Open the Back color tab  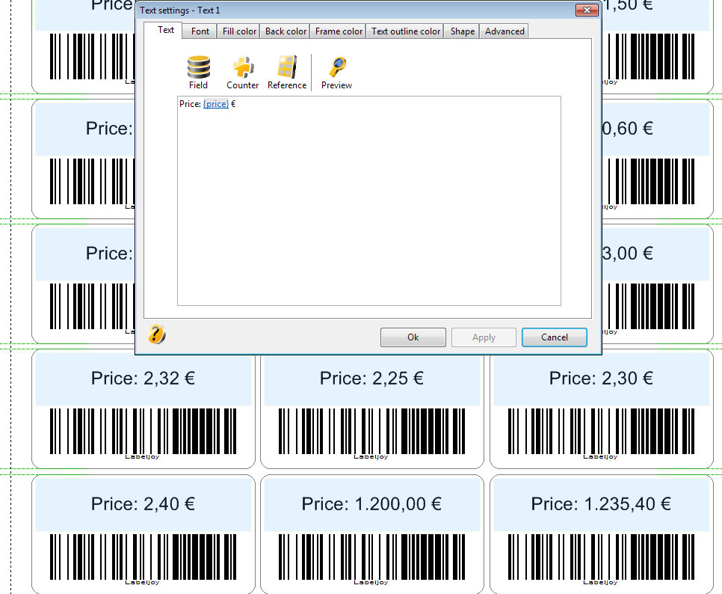(x=286, y=31)
